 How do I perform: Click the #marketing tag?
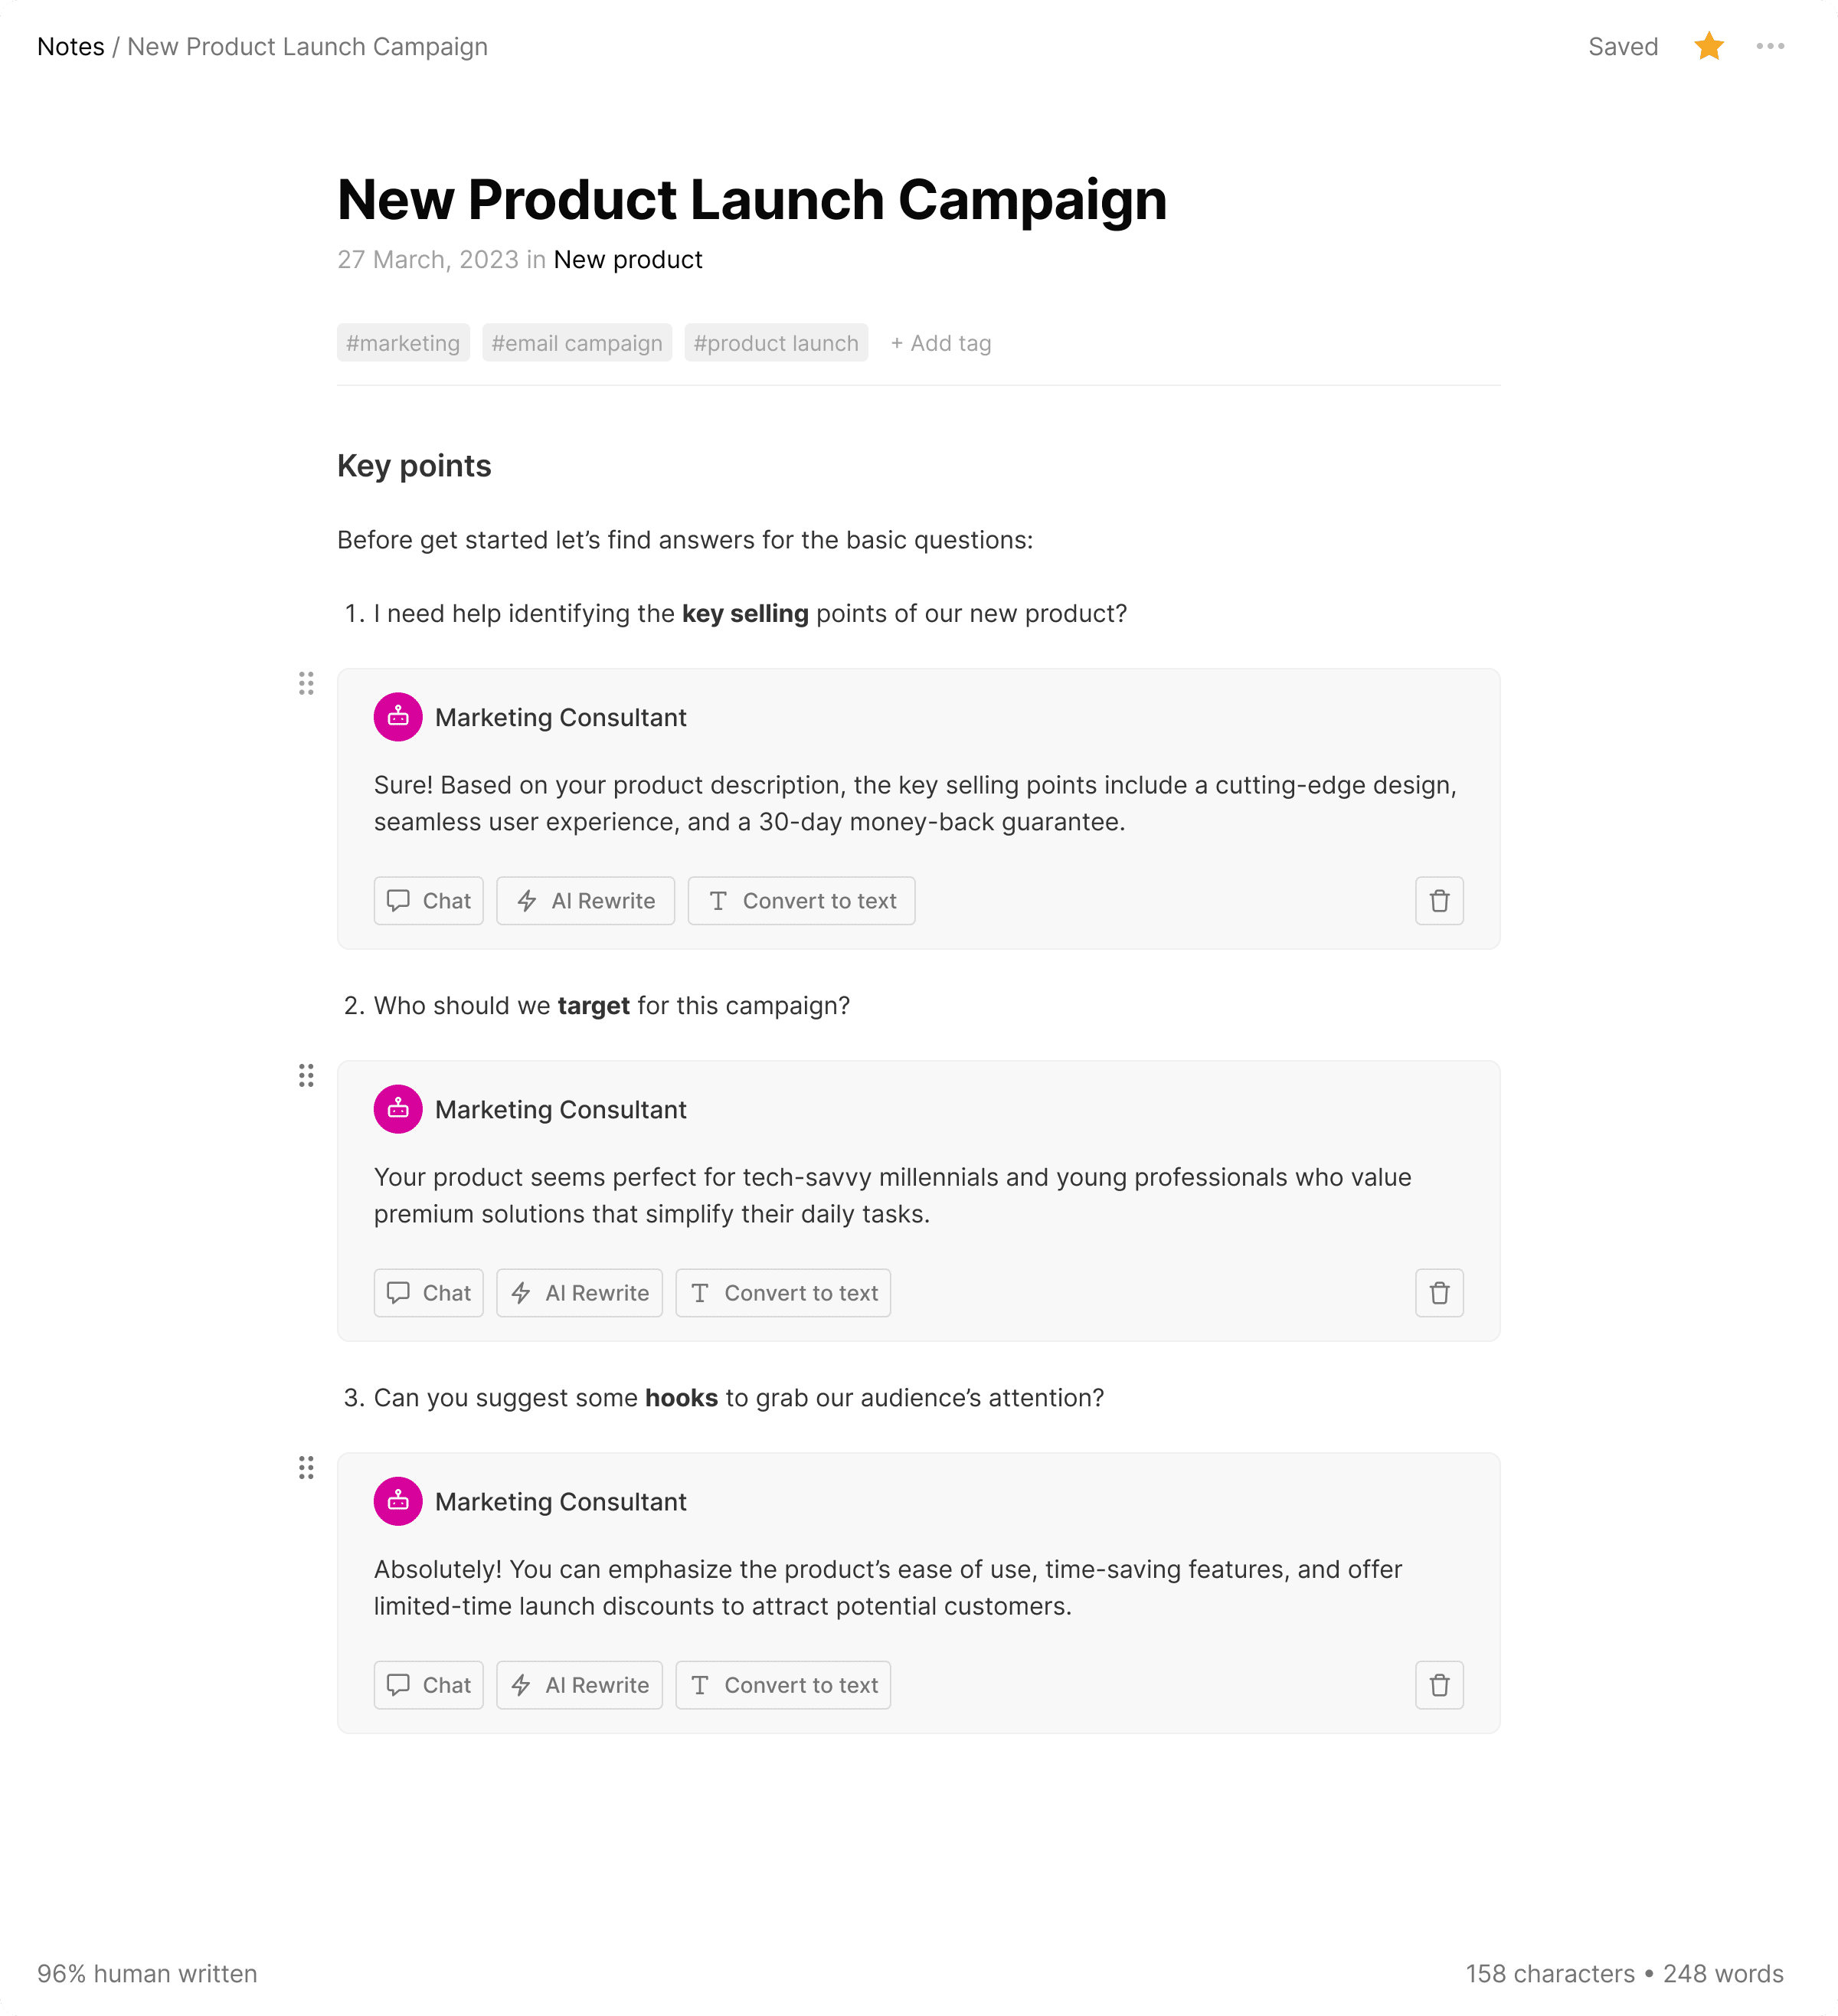click(x=403, y=343)
